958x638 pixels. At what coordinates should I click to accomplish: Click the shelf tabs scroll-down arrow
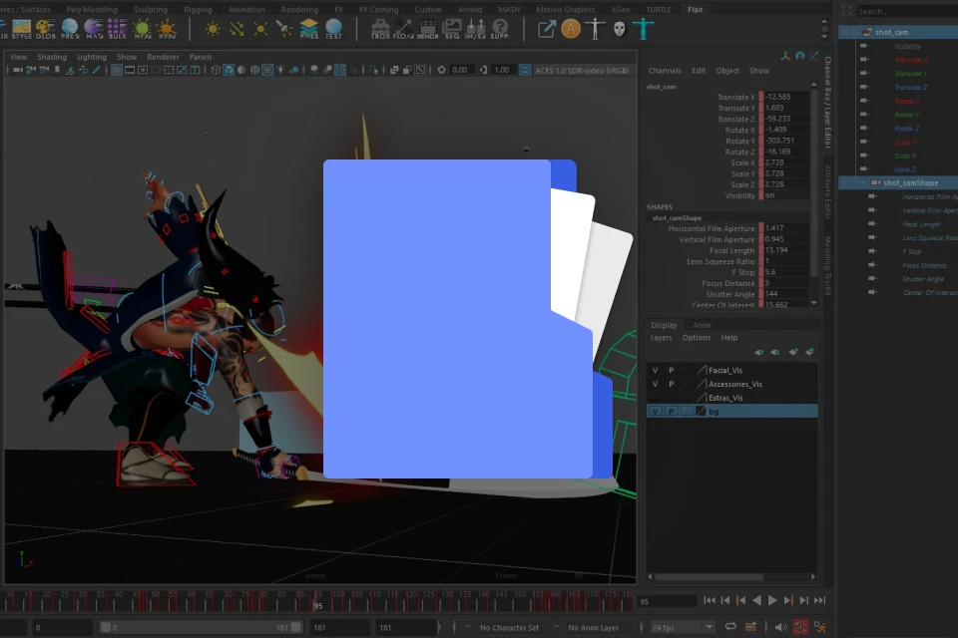[x=825, y=37]
